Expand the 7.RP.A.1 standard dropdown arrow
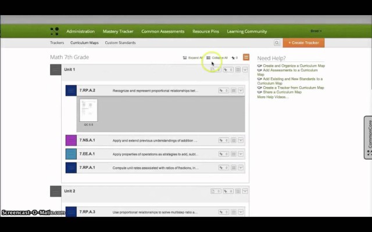 (241, 168)
